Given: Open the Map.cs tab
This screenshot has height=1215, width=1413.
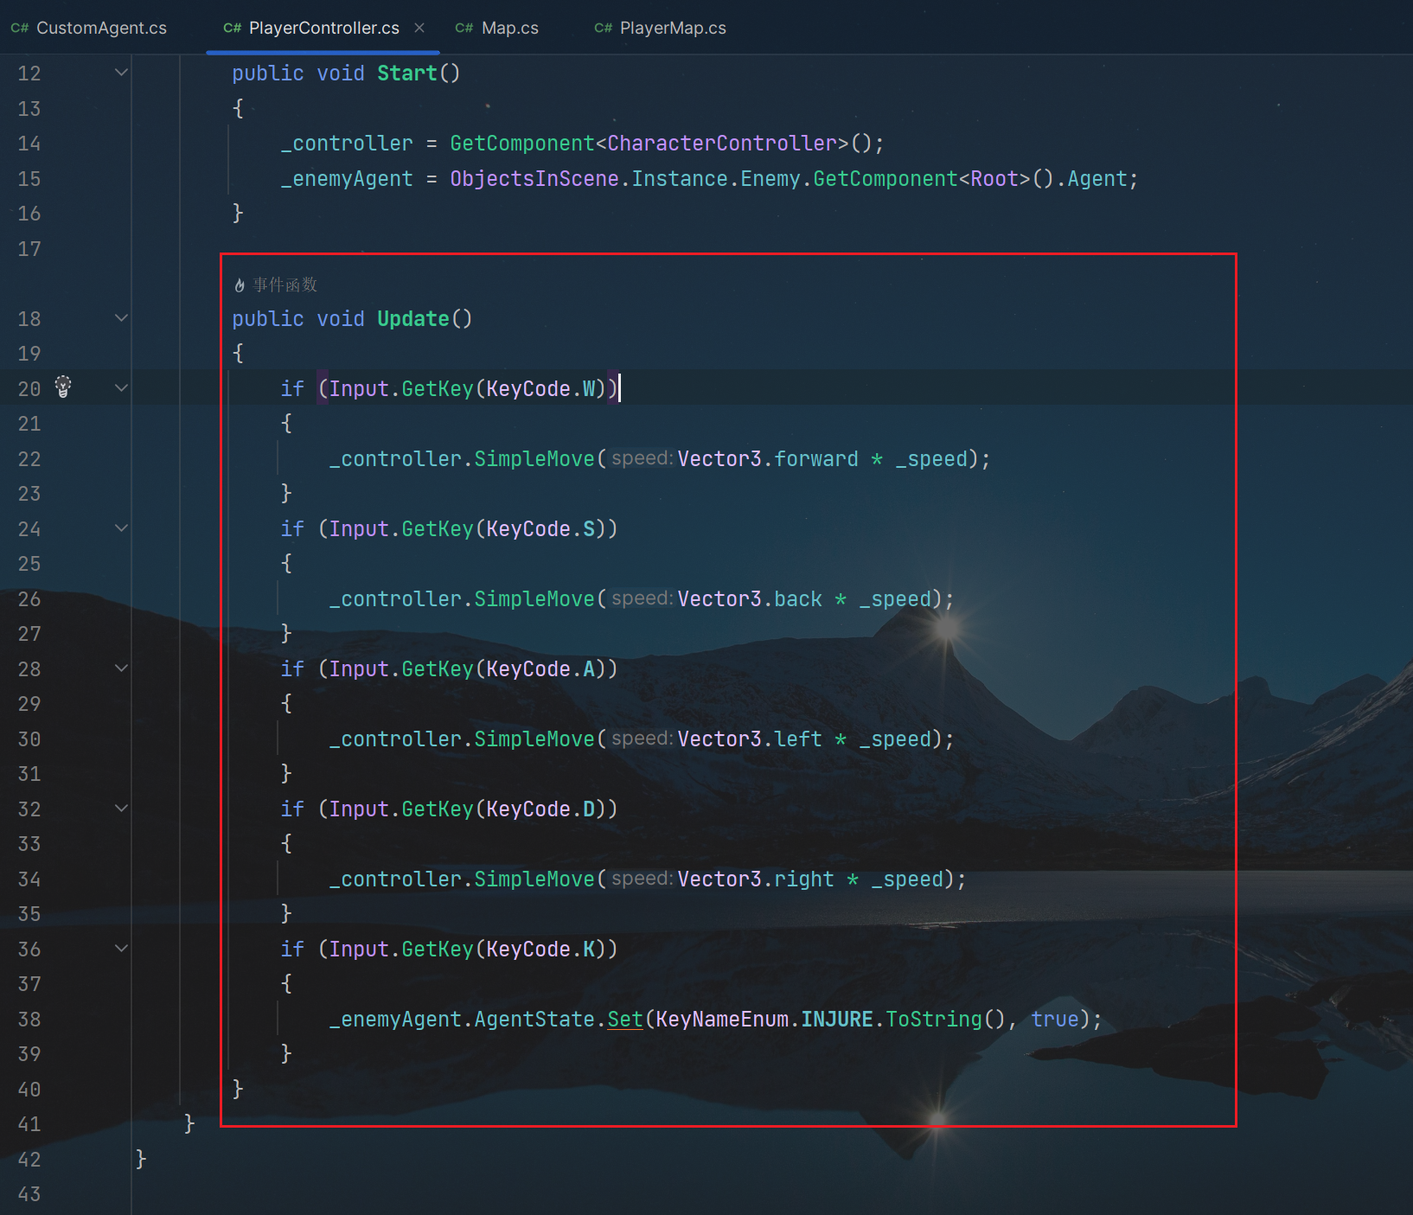Looking at the screenshot, I should coord(509,29).
